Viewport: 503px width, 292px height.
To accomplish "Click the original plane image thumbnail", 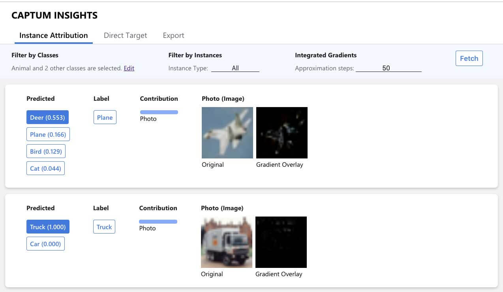I will [227, 132].
